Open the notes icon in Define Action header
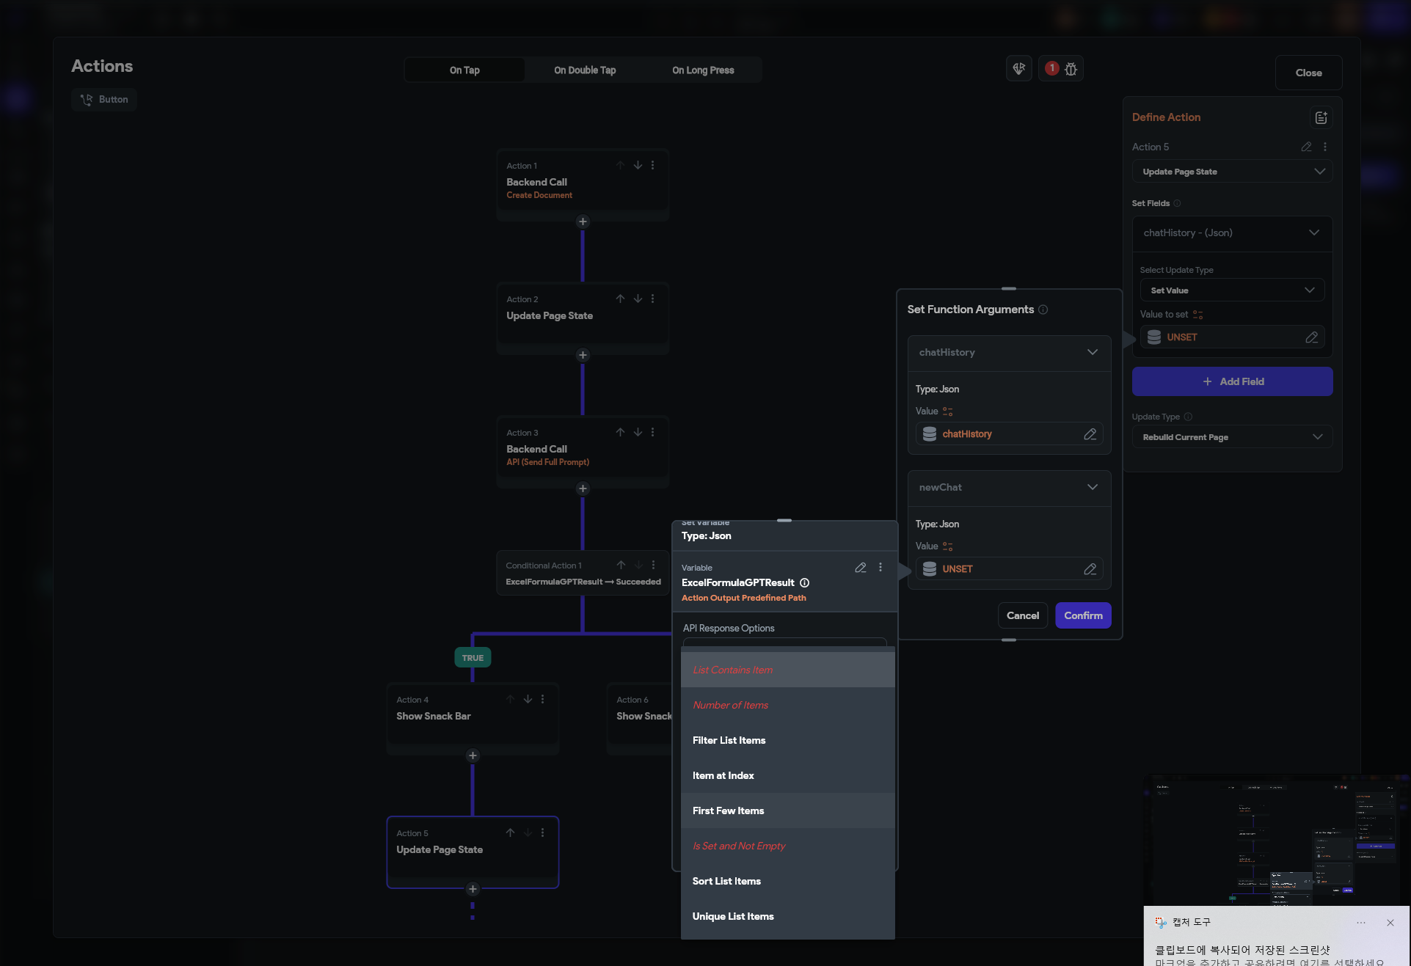Image resolution: width=1411 pixels, height=966 pixels. pos(1321,117)
